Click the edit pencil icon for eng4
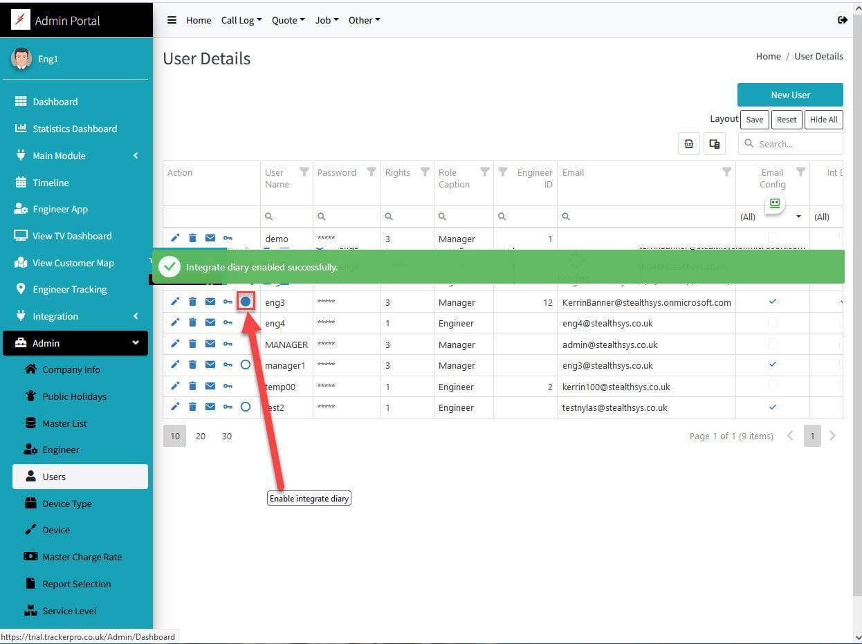 click(175, 322)
